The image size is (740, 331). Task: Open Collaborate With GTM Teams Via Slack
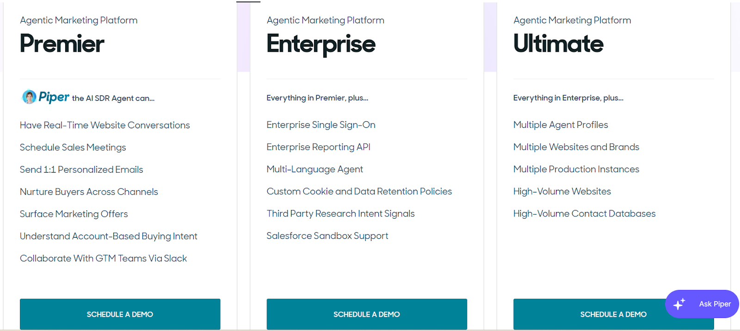103,258
